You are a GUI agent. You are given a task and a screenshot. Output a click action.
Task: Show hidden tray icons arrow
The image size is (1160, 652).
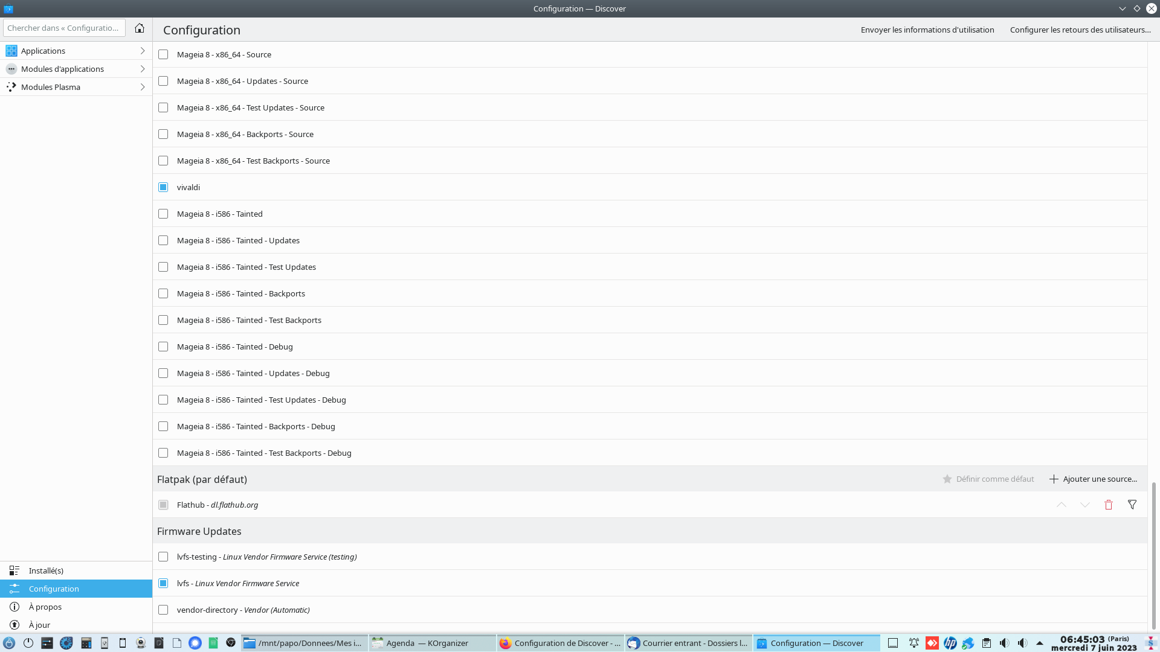(x=1040, y=643)
